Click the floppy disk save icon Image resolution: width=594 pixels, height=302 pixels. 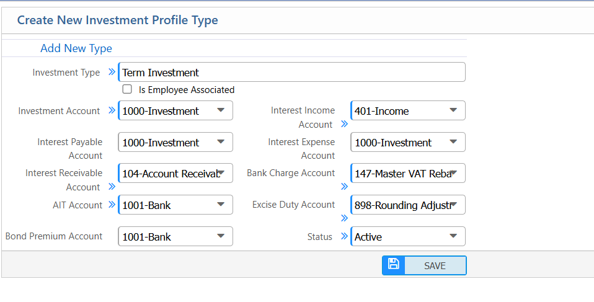(393, 265)
